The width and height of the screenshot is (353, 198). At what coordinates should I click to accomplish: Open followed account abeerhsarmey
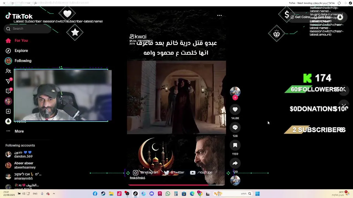(25, 165)
